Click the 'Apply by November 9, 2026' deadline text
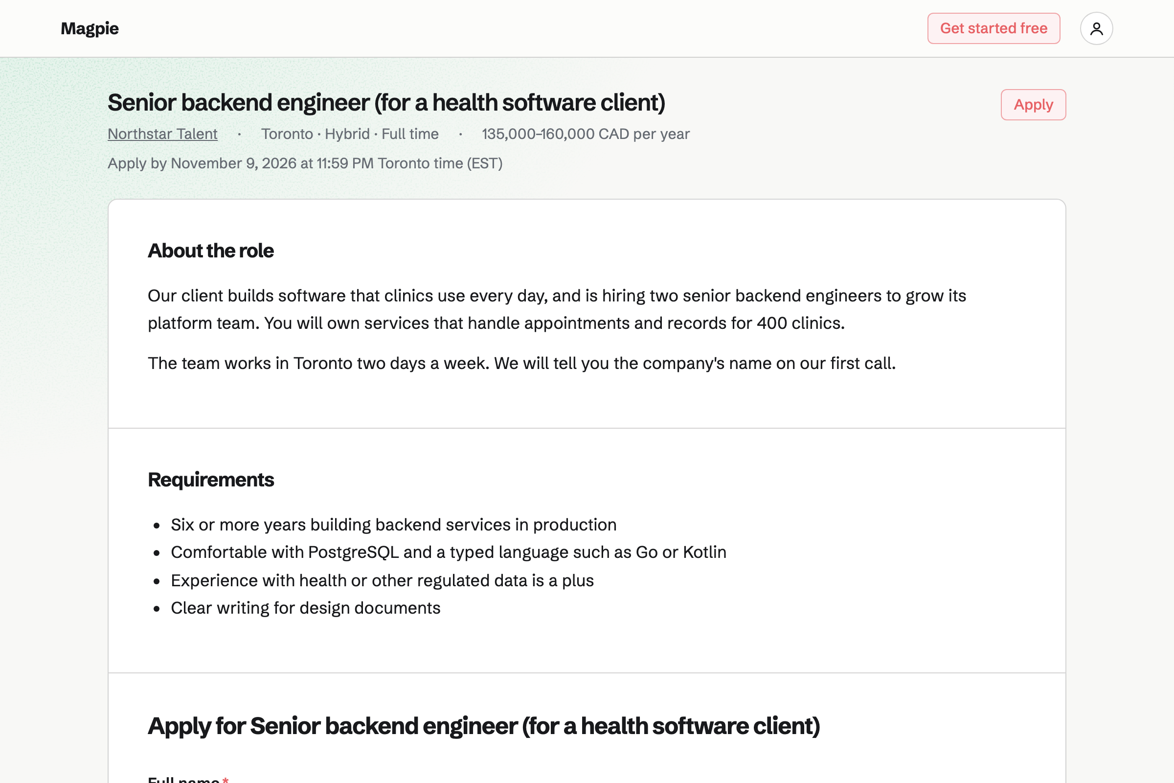 click(305, 163)
